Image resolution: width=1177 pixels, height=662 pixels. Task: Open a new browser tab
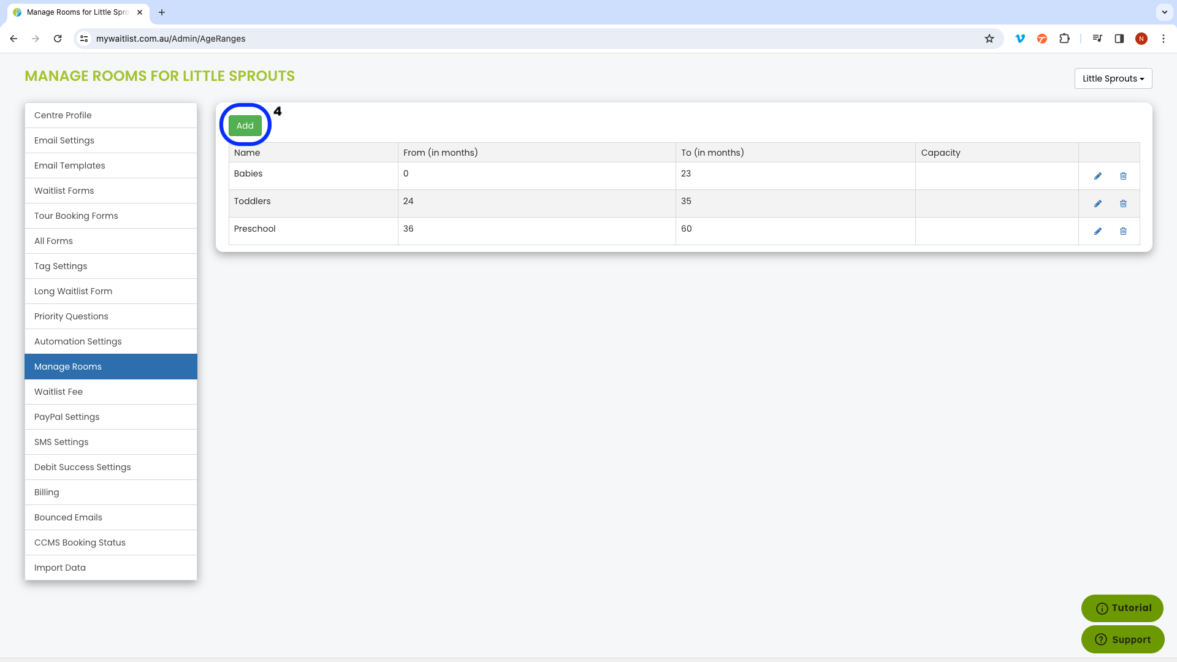click(x=162, y=12)
